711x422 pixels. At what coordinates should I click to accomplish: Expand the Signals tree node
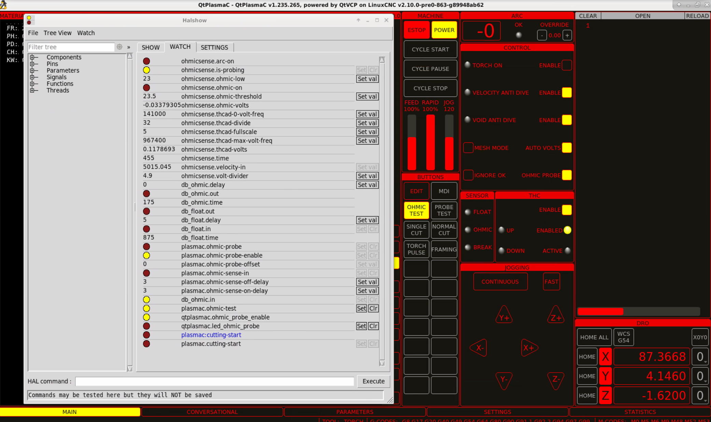point(32,77)
